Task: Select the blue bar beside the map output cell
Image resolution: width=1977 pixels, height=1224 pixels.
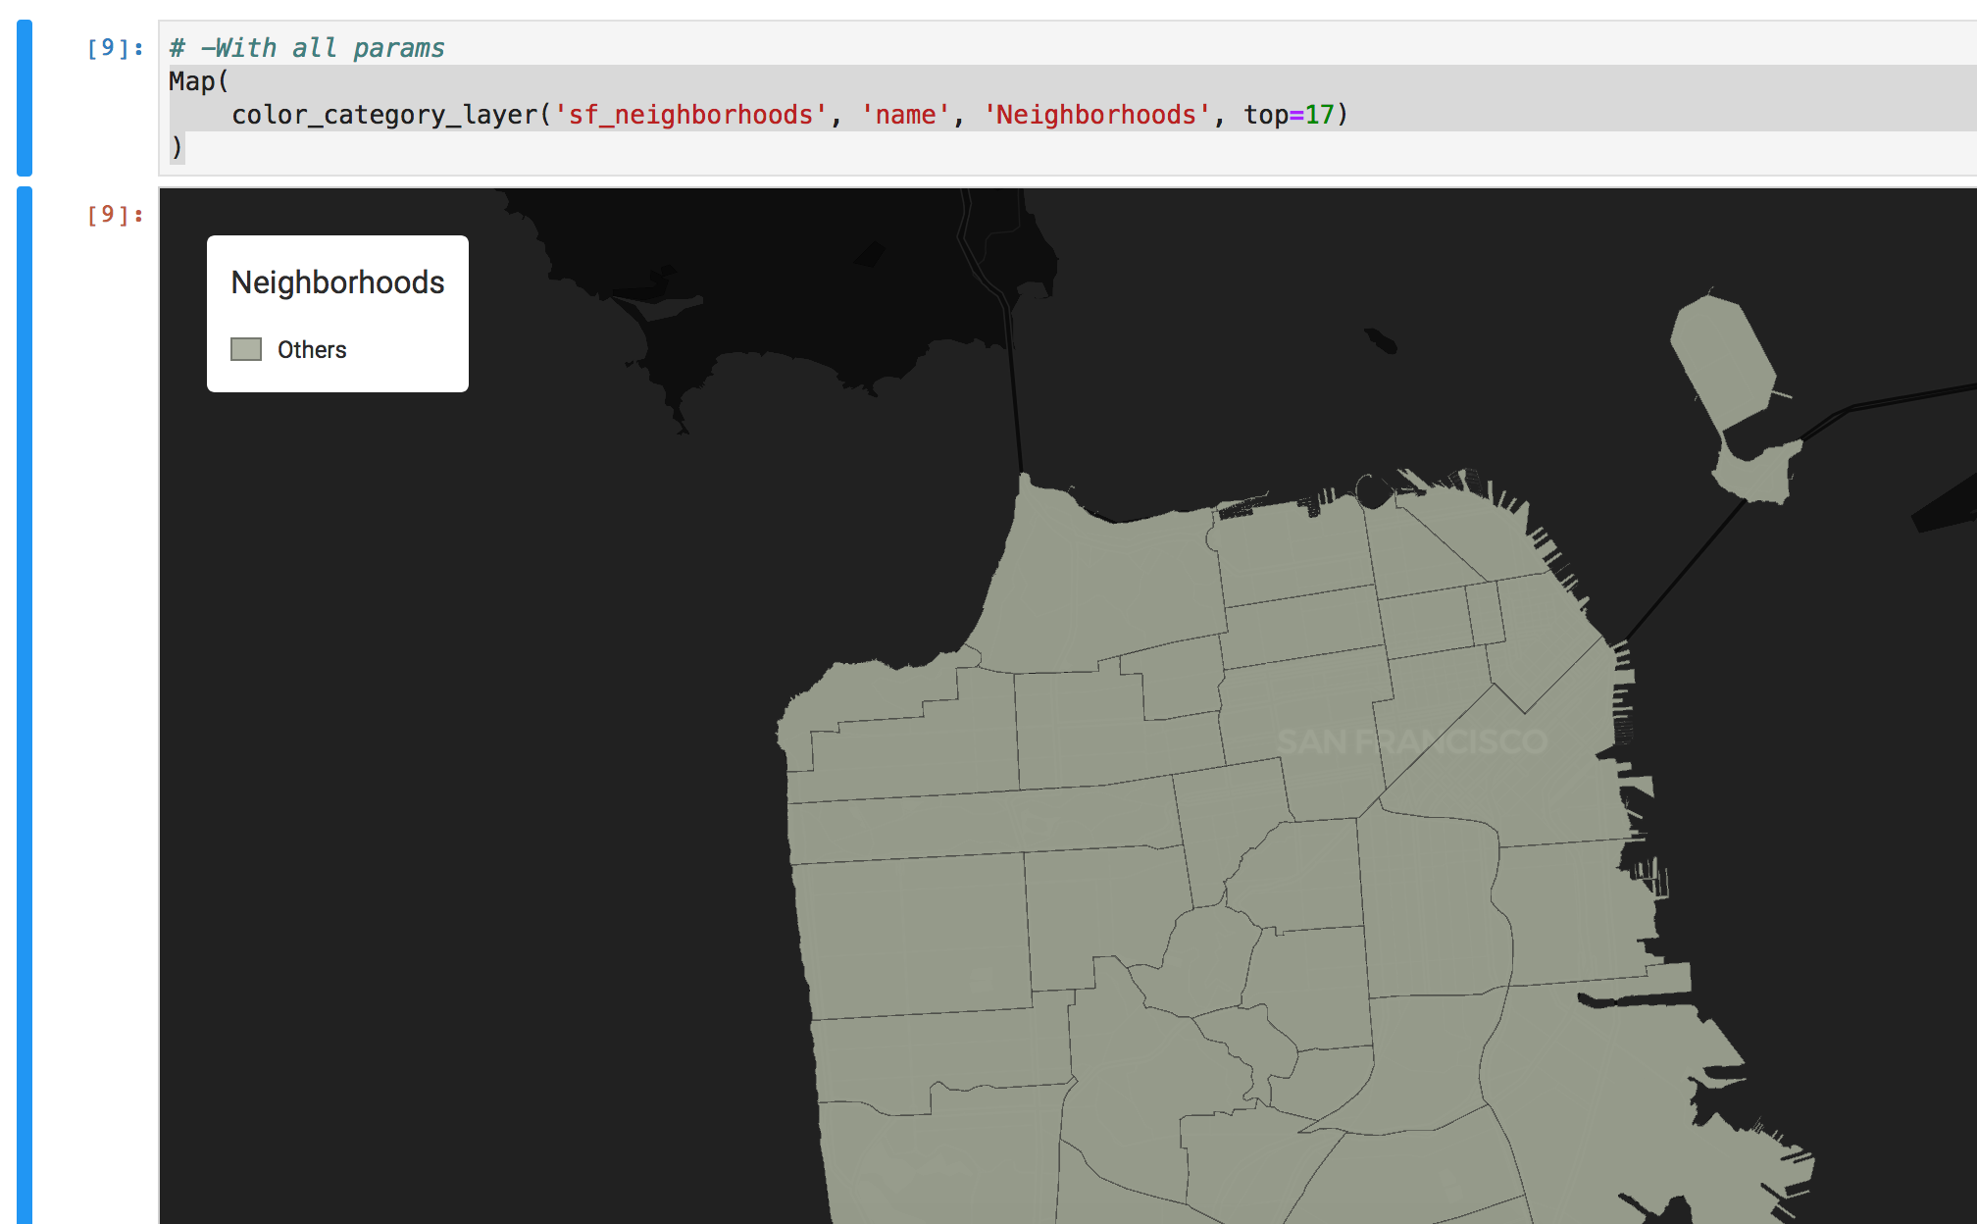Action: tap(23, 687)
